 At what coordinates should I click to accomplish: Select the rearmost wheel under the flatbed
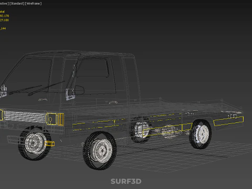[x=201, y=134]
